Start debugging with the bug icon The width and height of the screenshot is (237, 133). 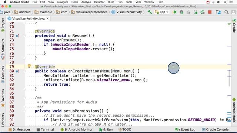[x=181, y=12]
